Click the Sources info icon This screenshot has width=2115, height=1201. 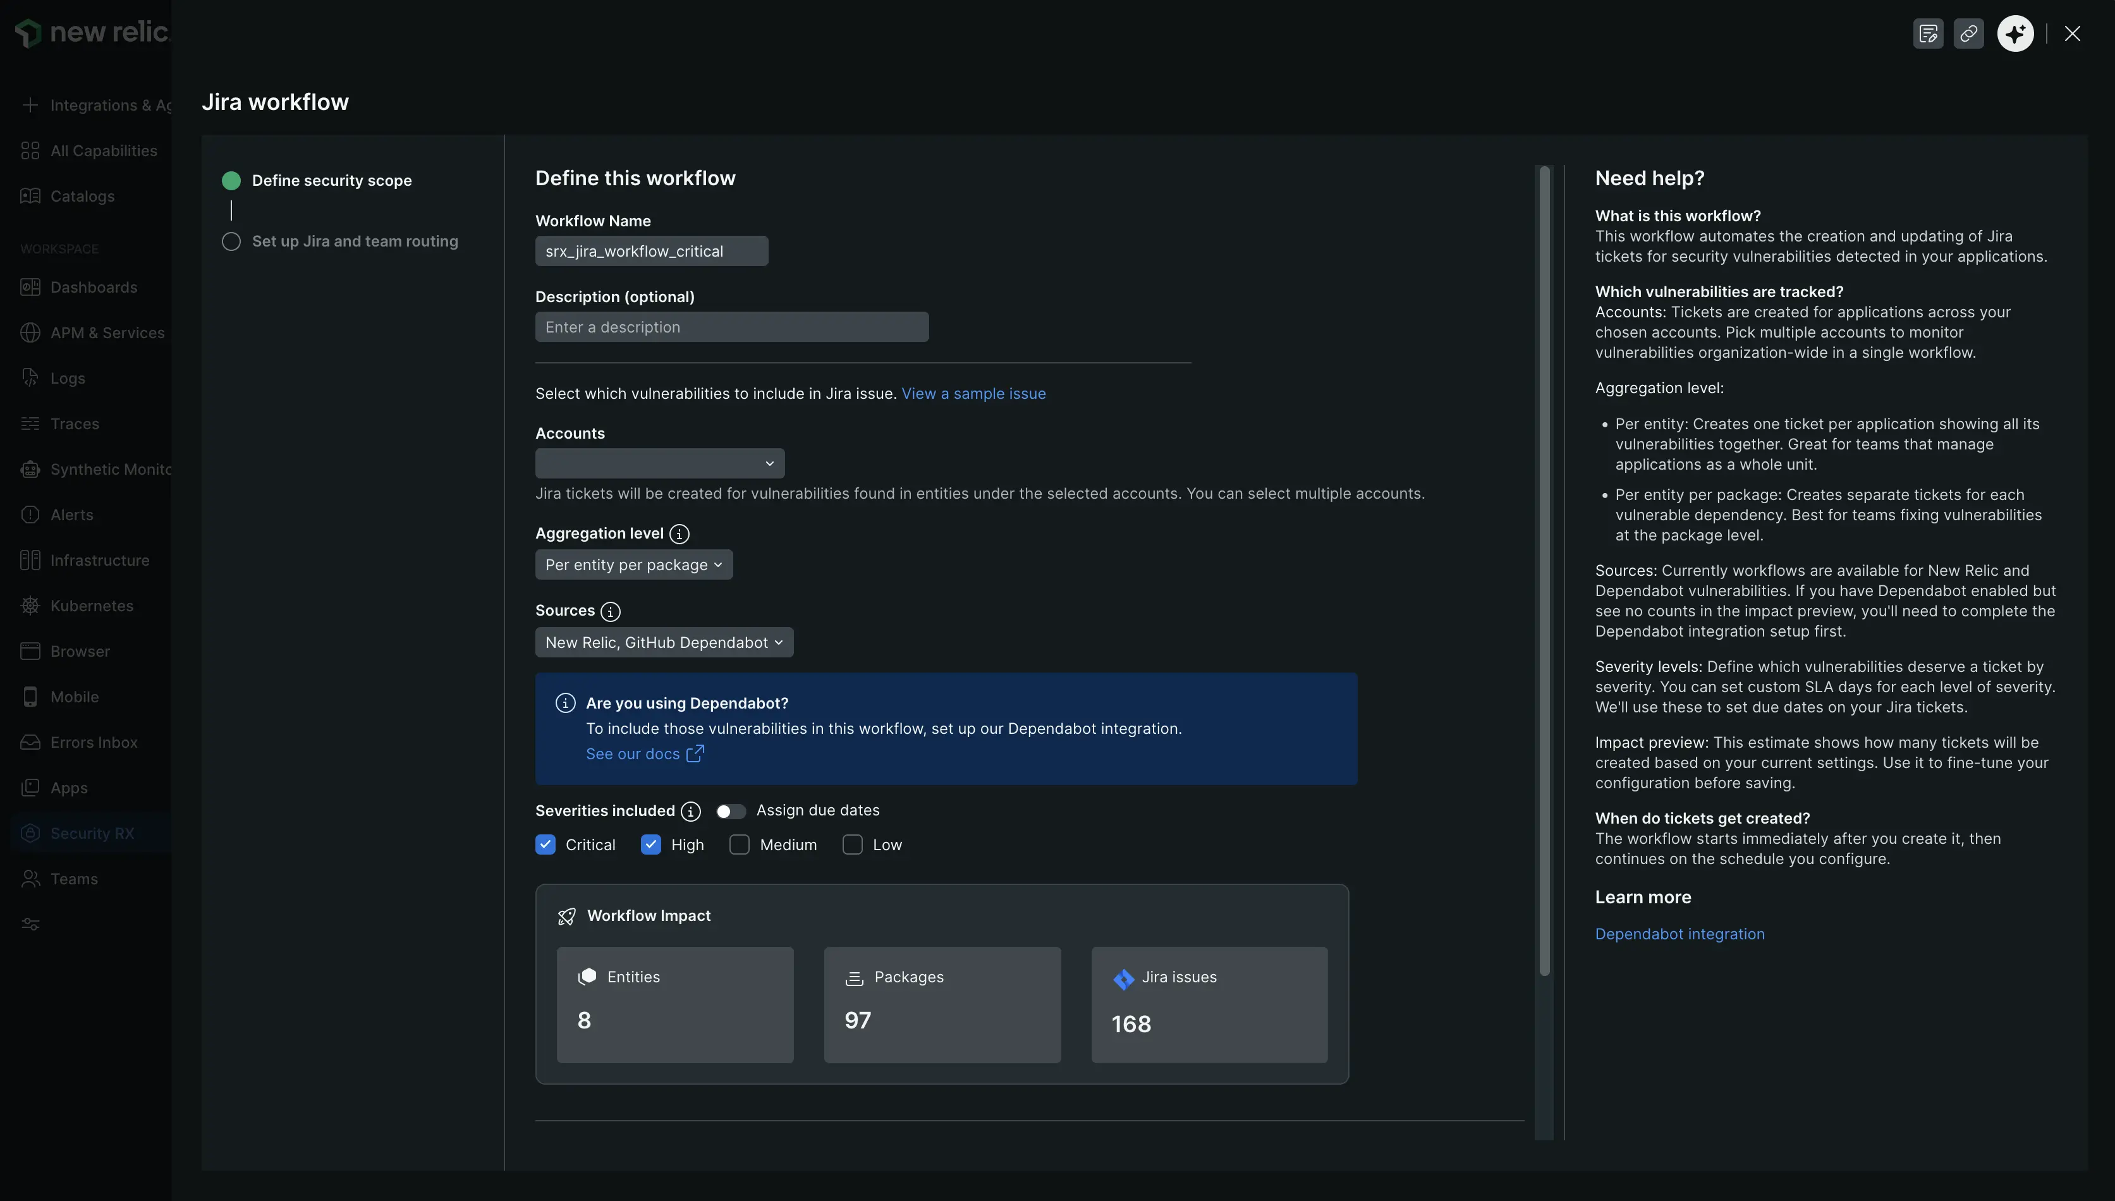[x=611, y=611]
